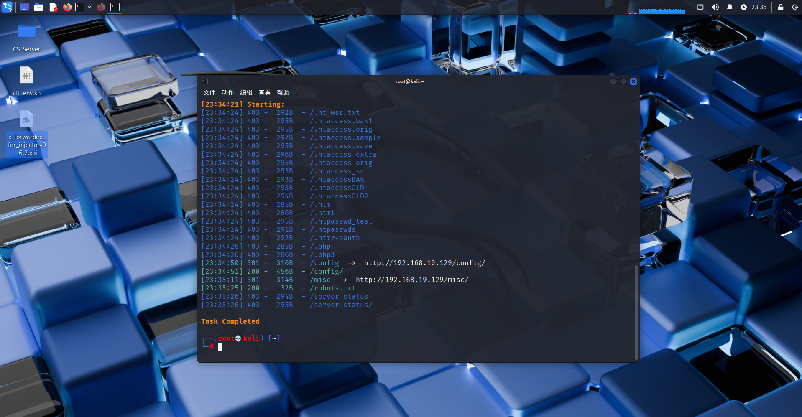Click the /.htaccess.sample result path
802x417 pixels.
[345, 137]
